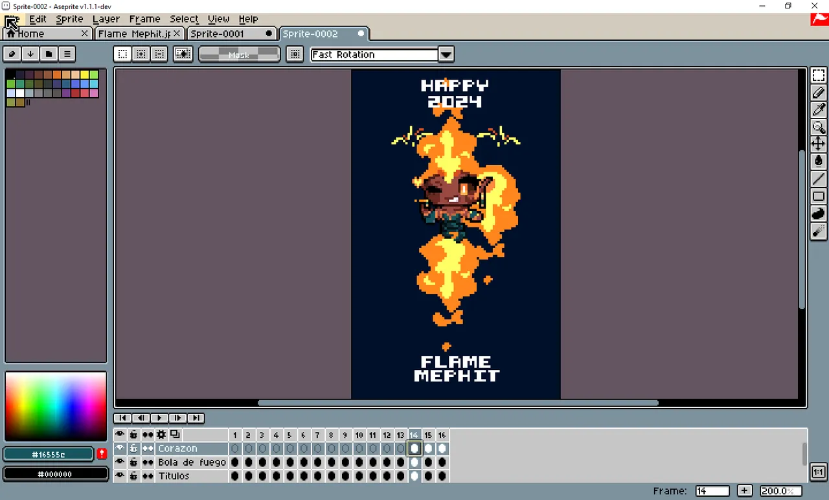Screen dimensions: 829x500
Task: Go to last frame
Action: (x=196, y=418)
